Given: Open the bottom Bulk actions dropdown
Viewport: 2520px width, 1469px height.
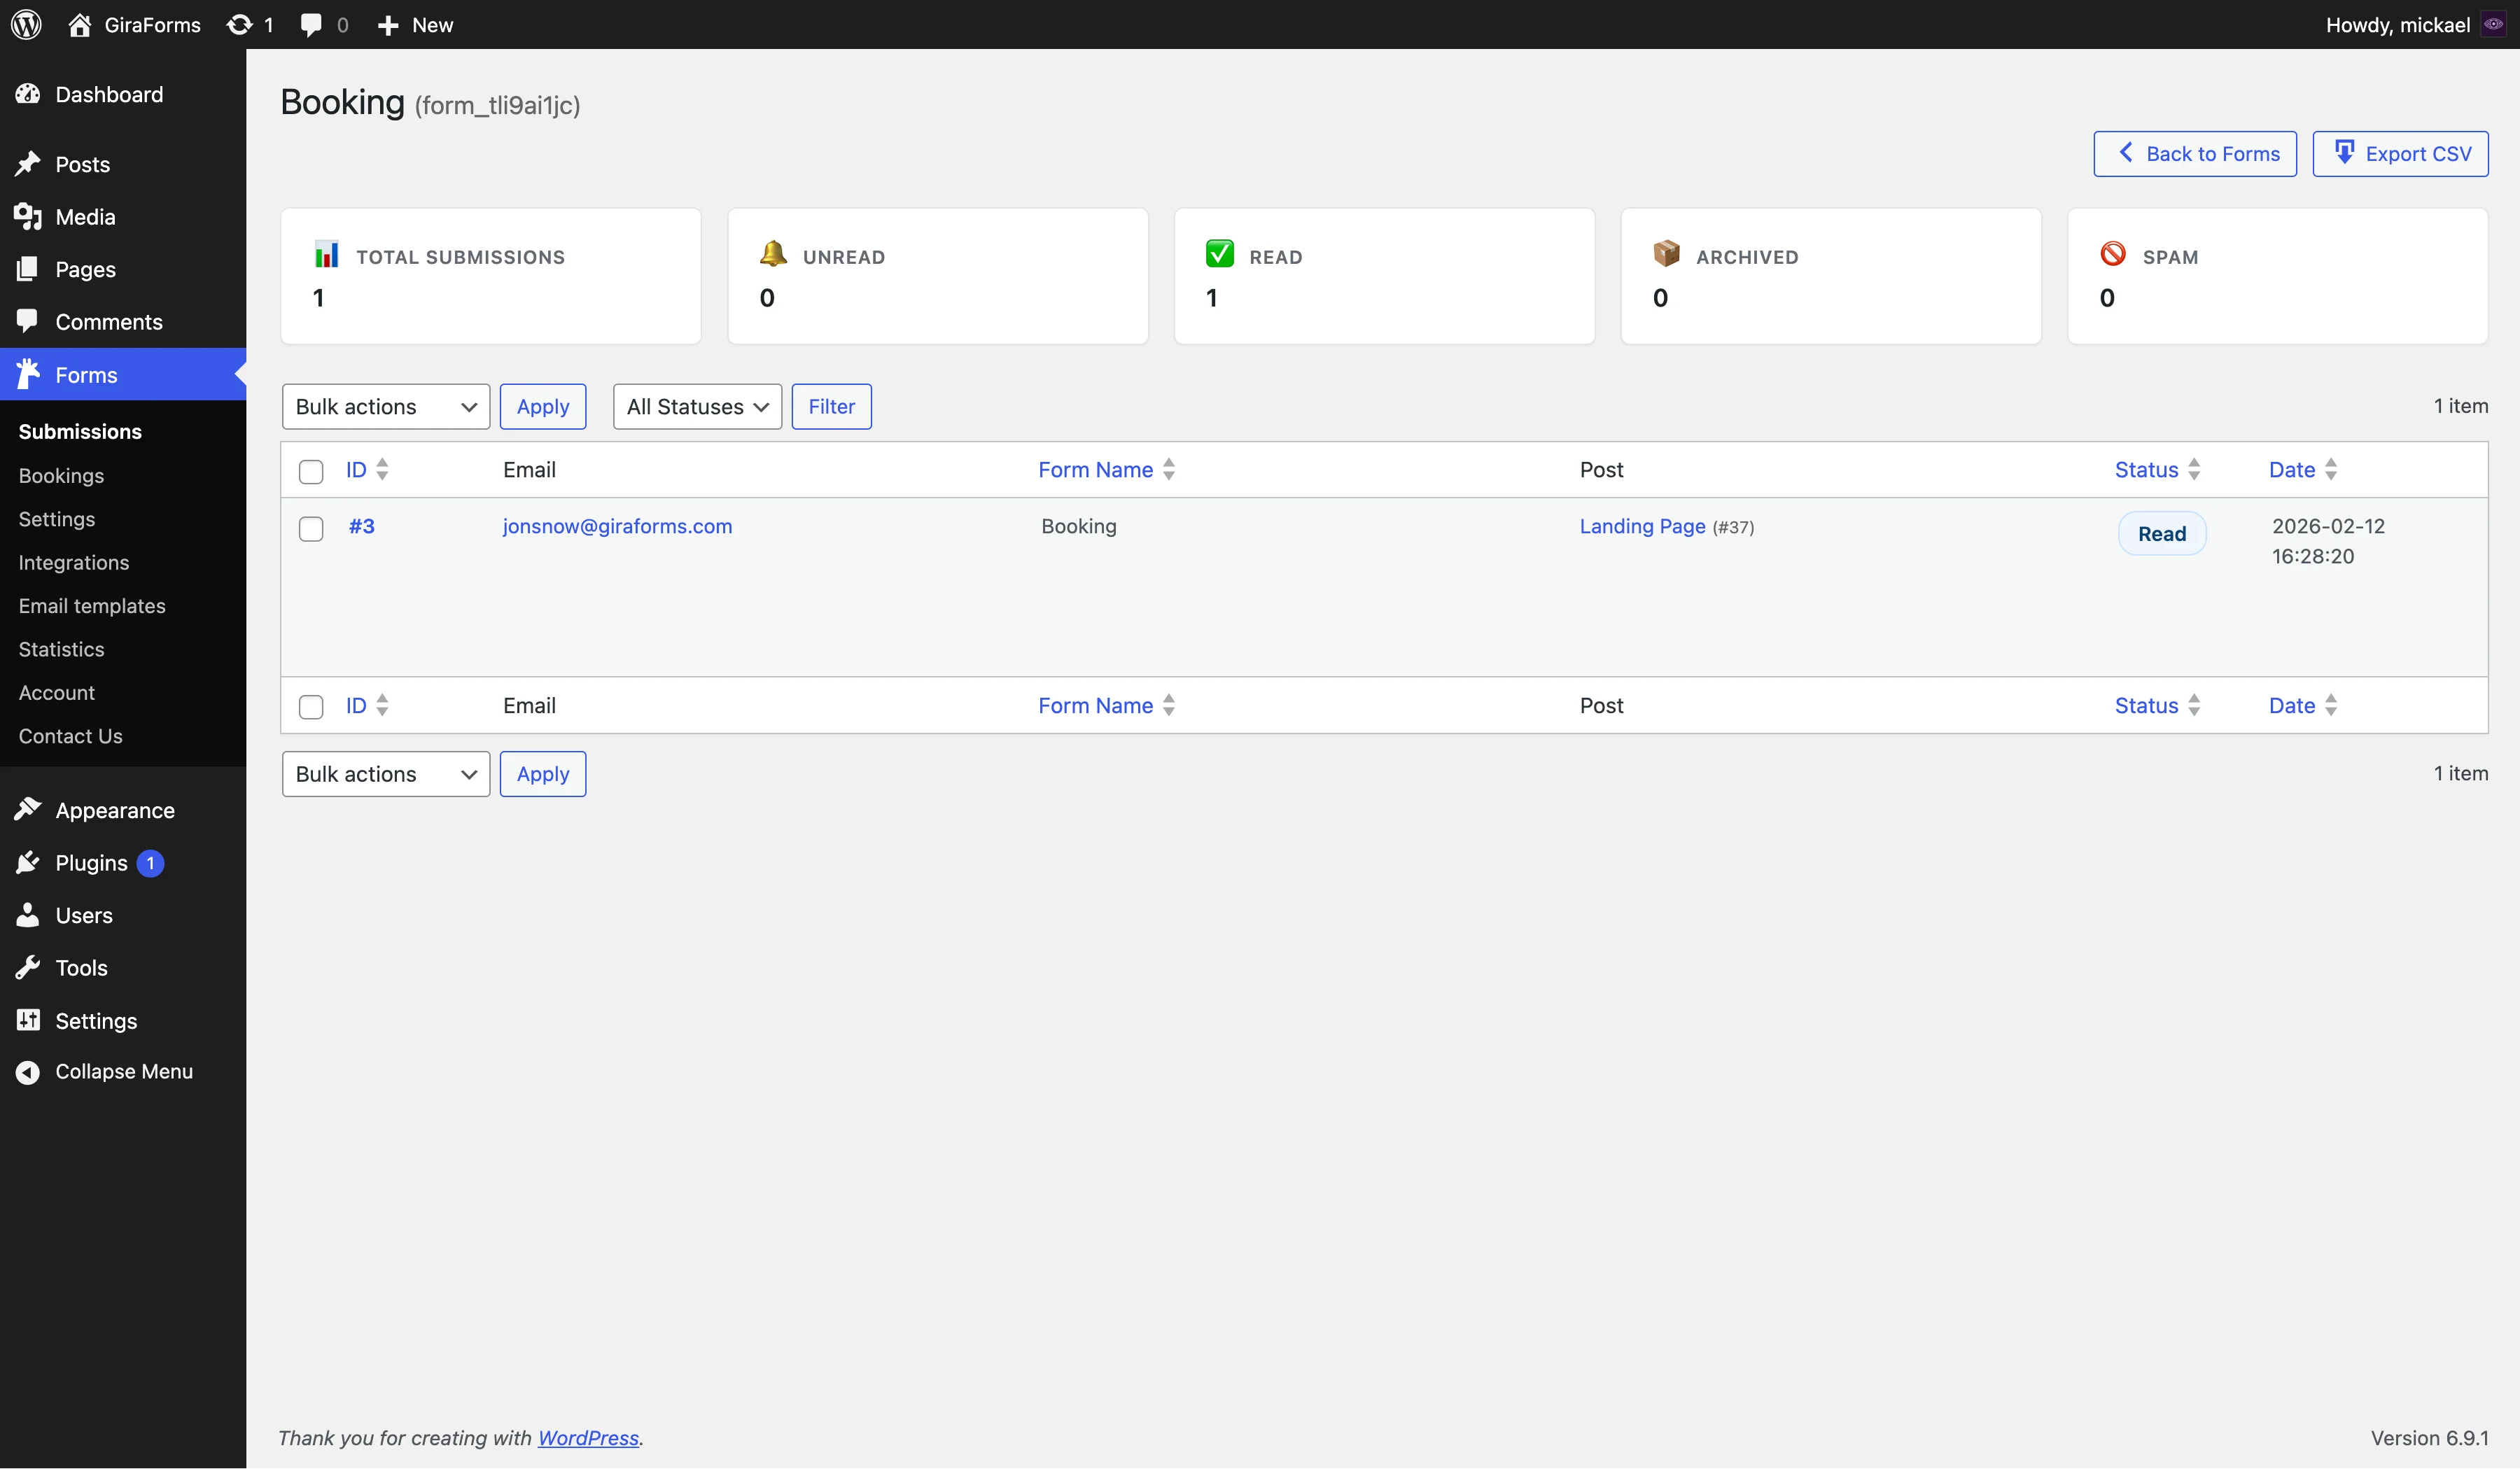Looking at the screenshot, I should click(385, 773).
